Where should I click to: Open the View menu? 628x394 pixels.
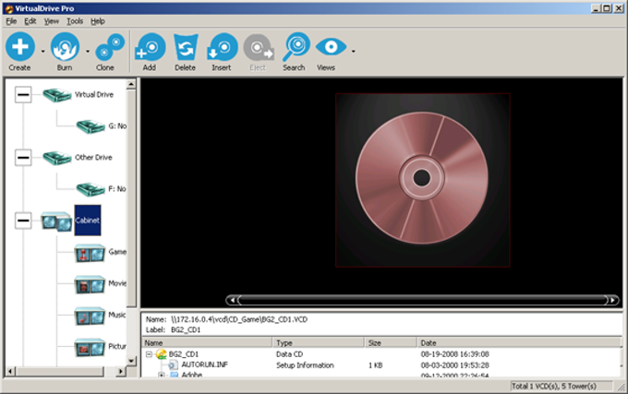52,21
